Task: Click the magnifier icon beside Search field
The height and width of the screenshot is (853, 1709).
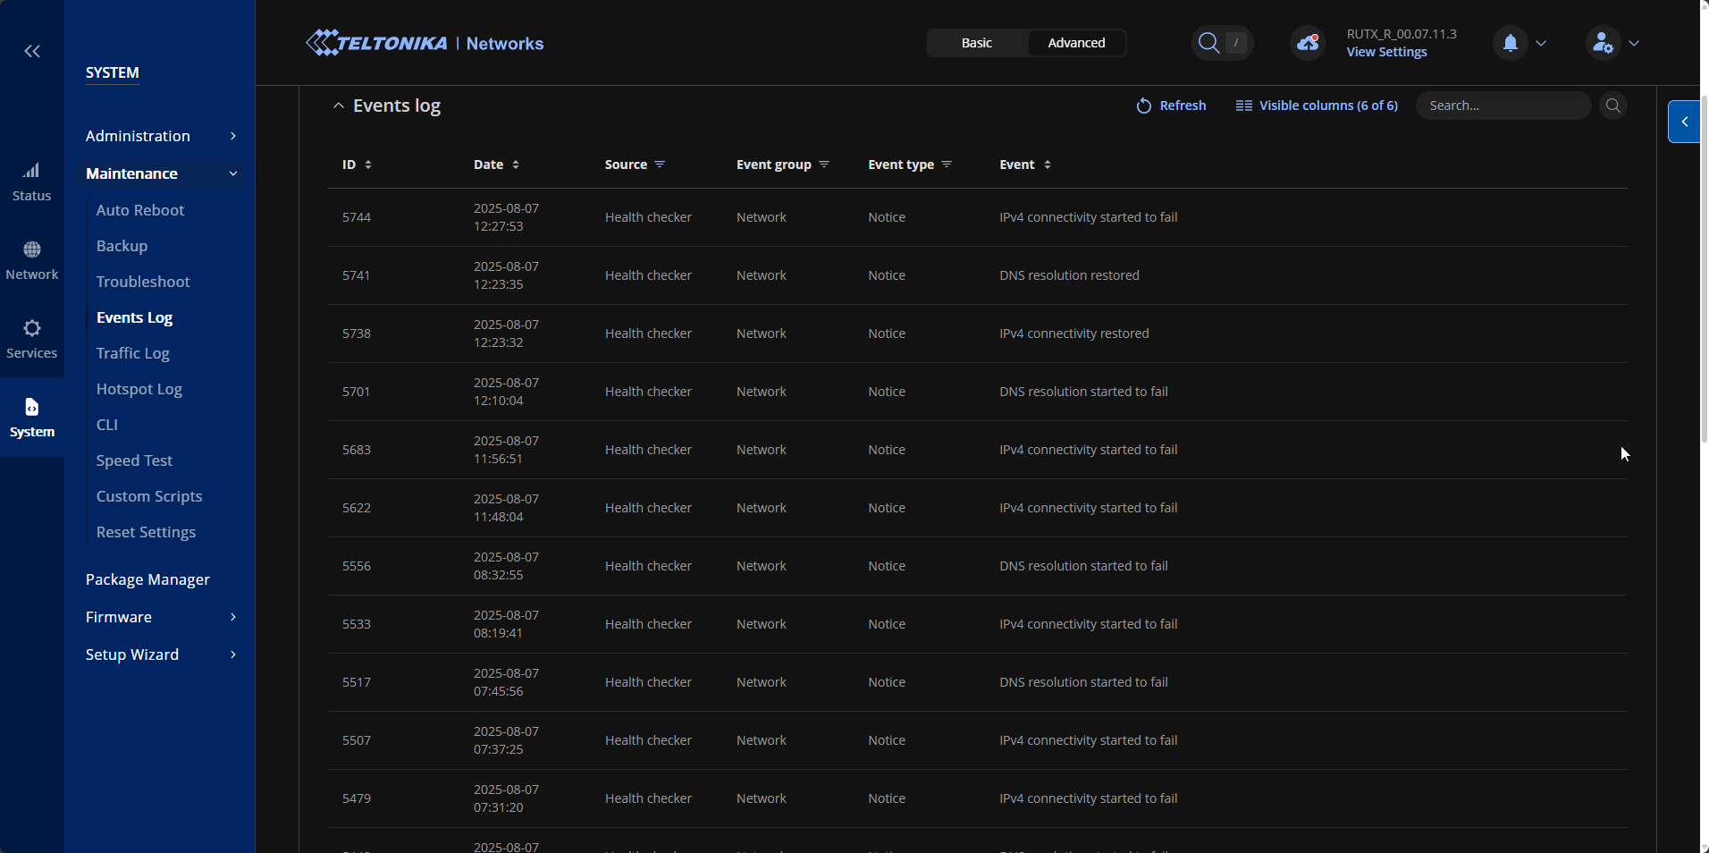Action: click(x=1612, y=106)
